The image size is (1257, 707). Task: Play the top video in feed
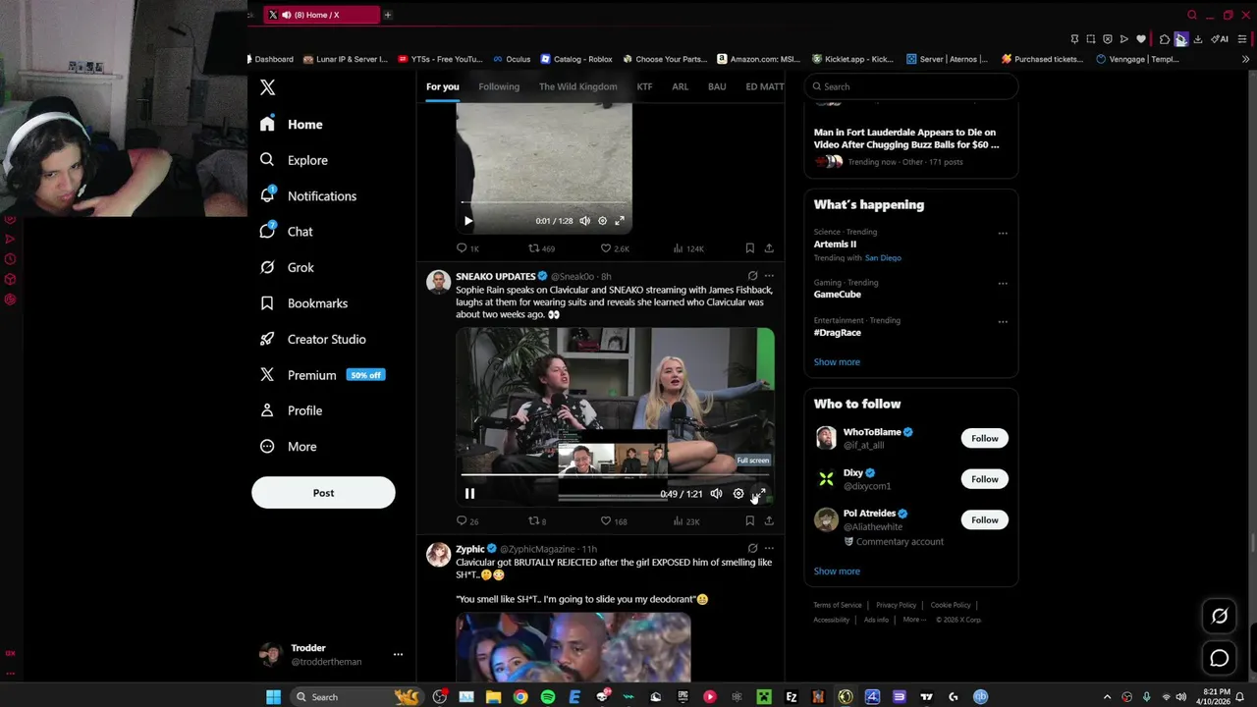click(468, 221)
